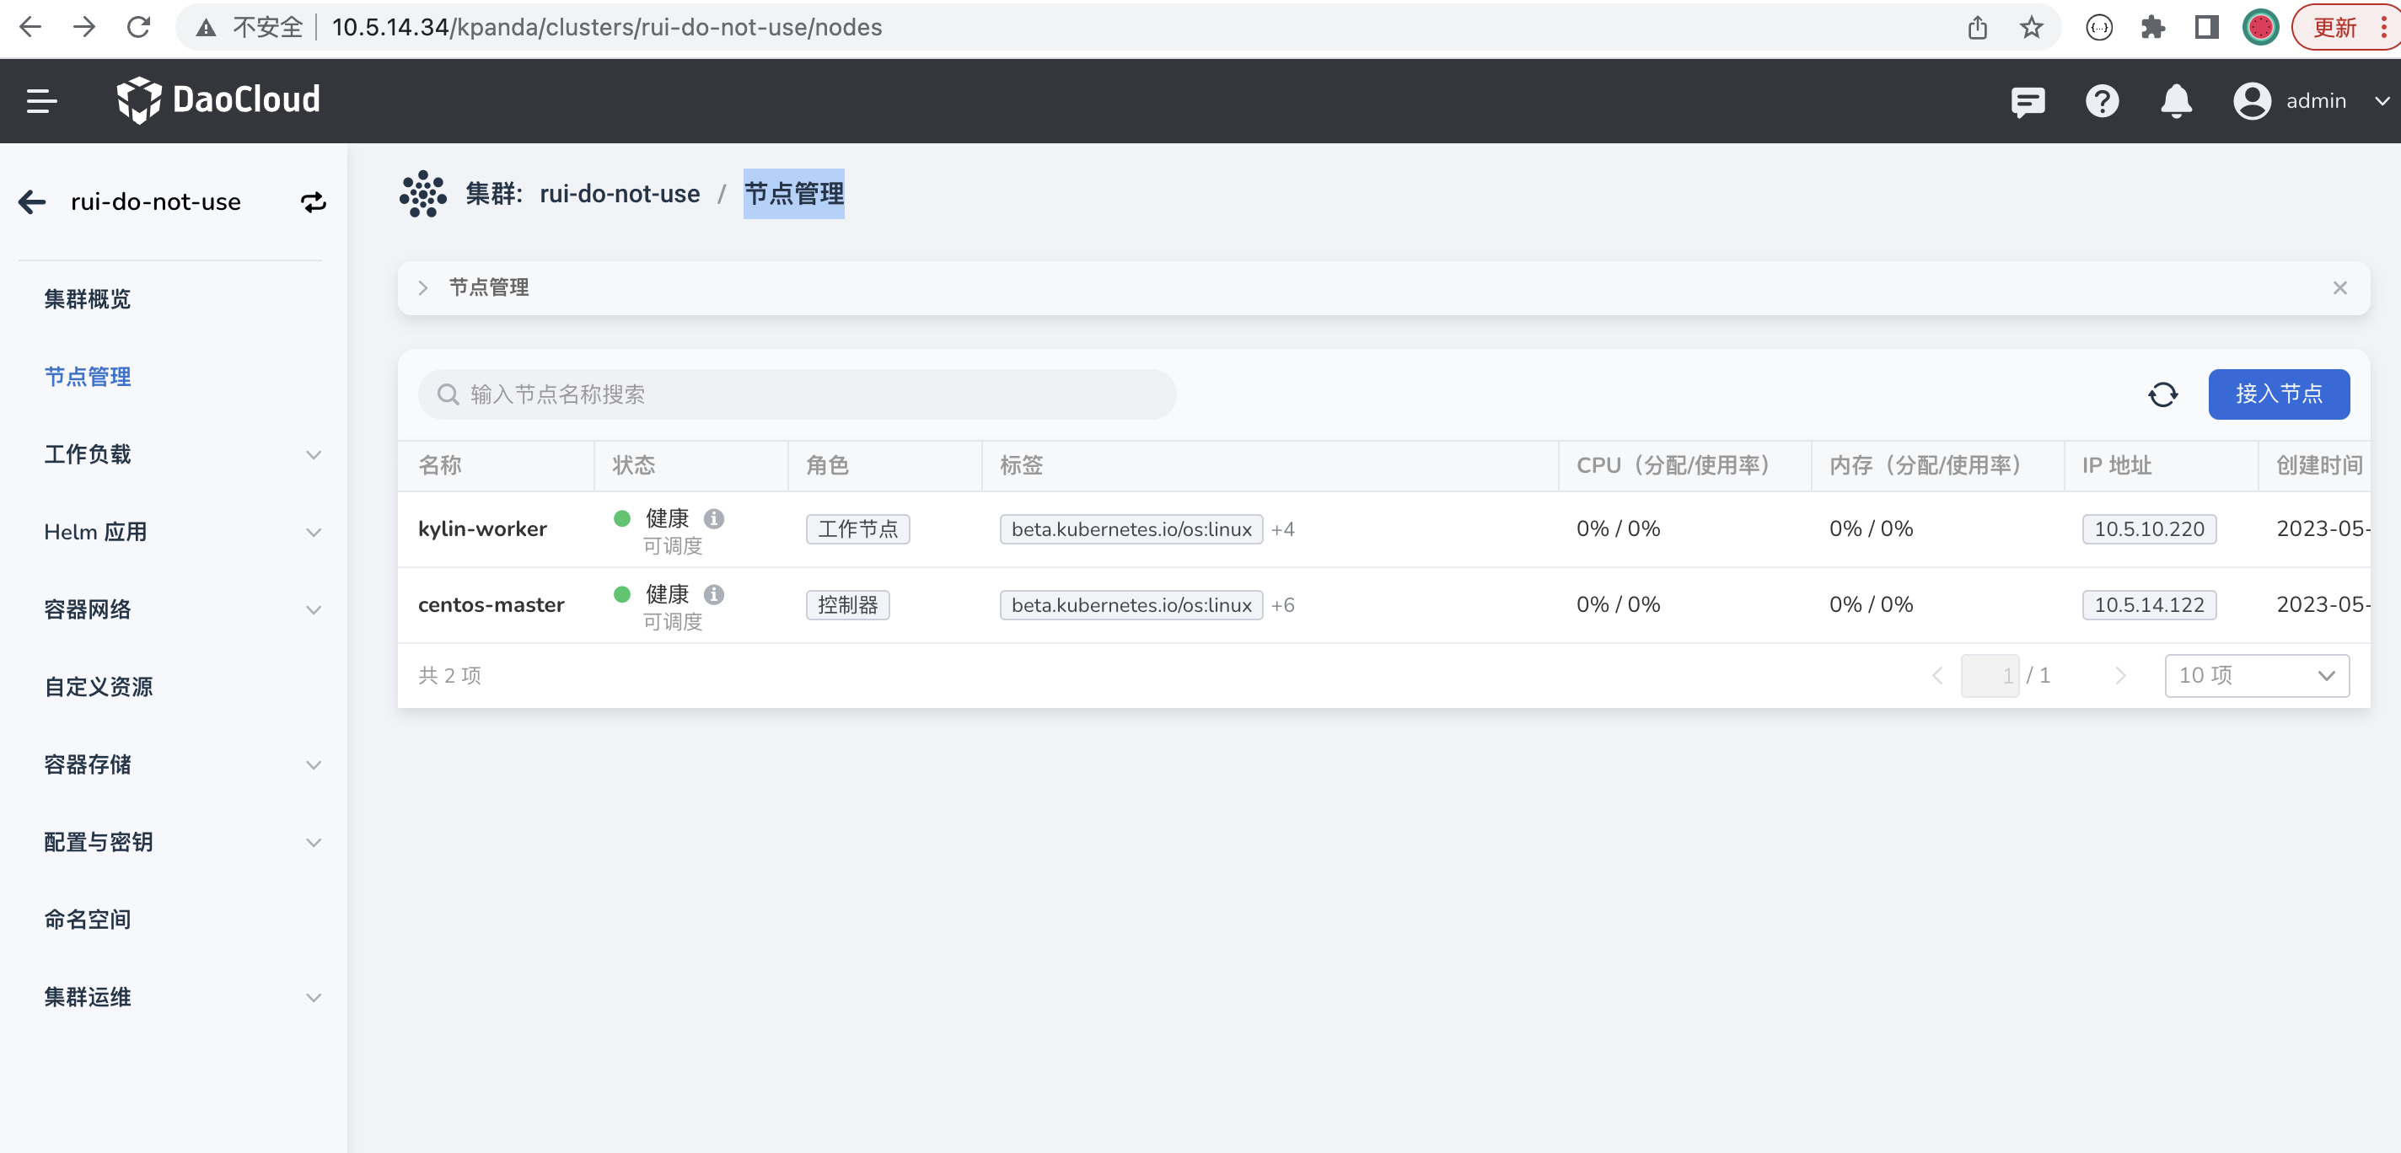
Task: Toggle the browser side panel icon
Action: tap(2206, 27)
